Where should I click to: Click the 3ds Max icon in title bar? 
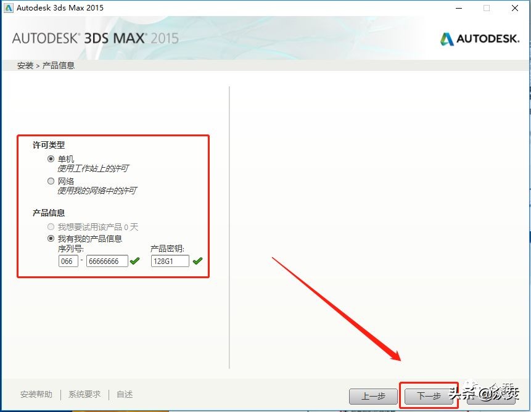pos(9,8)
